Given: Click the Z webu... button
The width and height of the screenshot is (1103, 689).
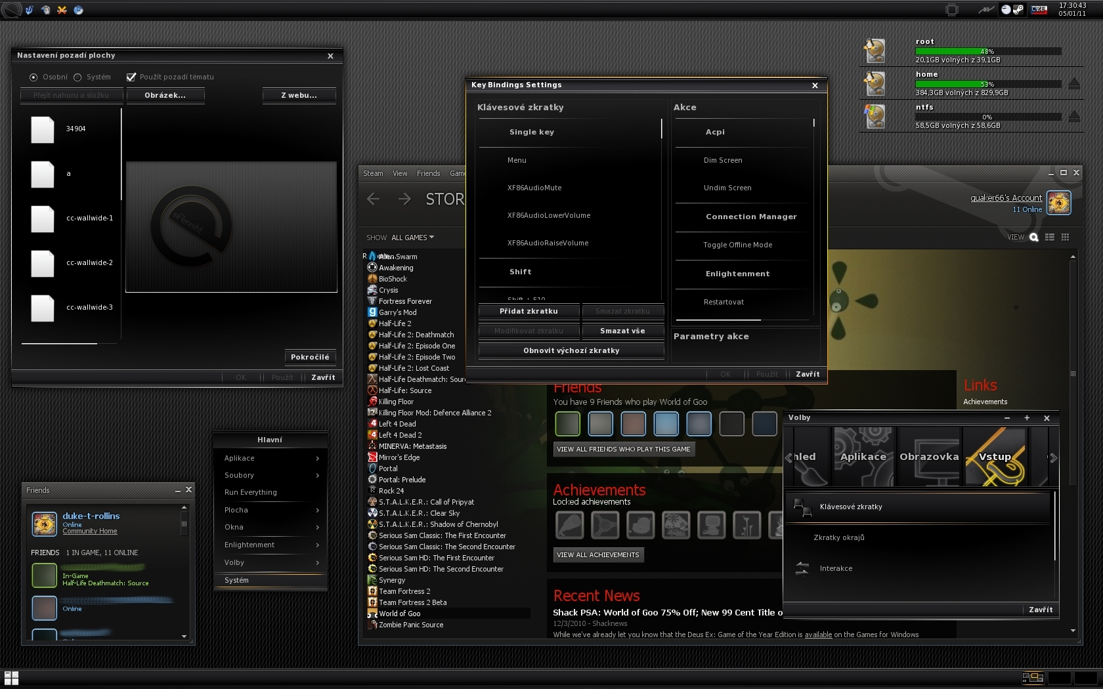Looking at the screenshot, I should pyautogui.click(x=299, y=95).
